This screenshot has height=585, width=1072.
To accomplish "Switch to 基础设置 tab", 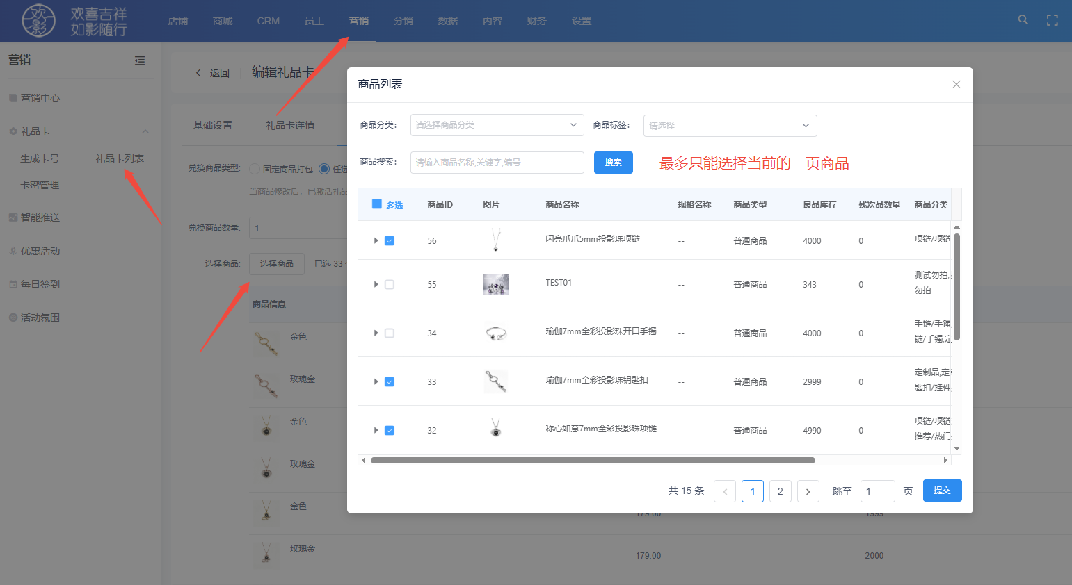I will click(213, 125).
